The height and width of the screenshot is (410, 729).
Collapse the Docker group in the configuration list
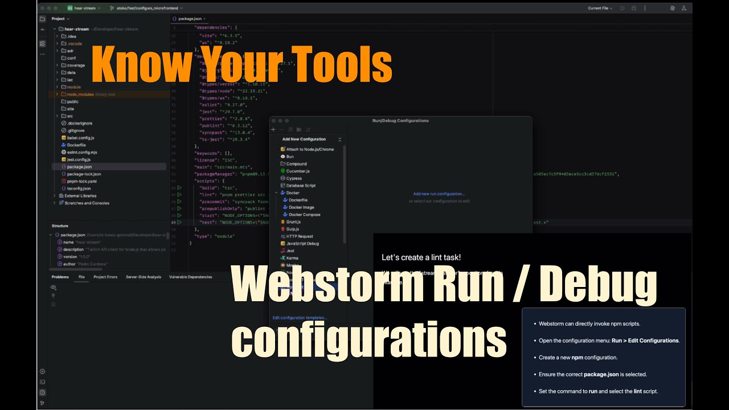tap(277, 192)
